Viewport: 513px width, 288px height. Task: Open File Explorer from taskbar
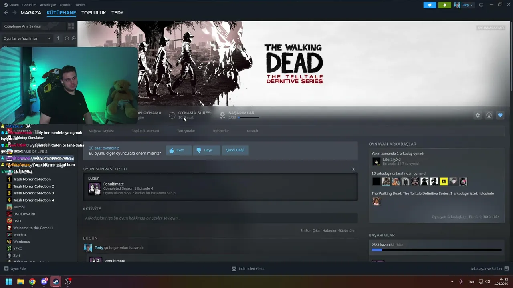20,282
